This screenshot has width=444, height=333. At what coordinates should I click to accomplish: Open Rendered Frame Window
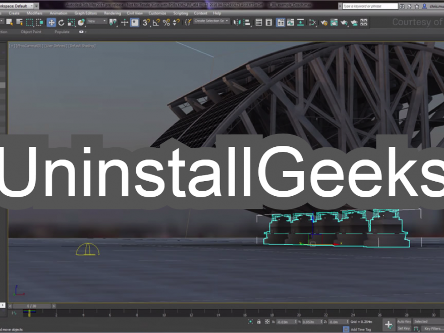click(x=334, y=22)
